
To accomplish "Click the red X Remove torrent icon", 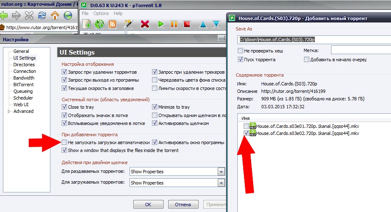I will coord(144,24).
